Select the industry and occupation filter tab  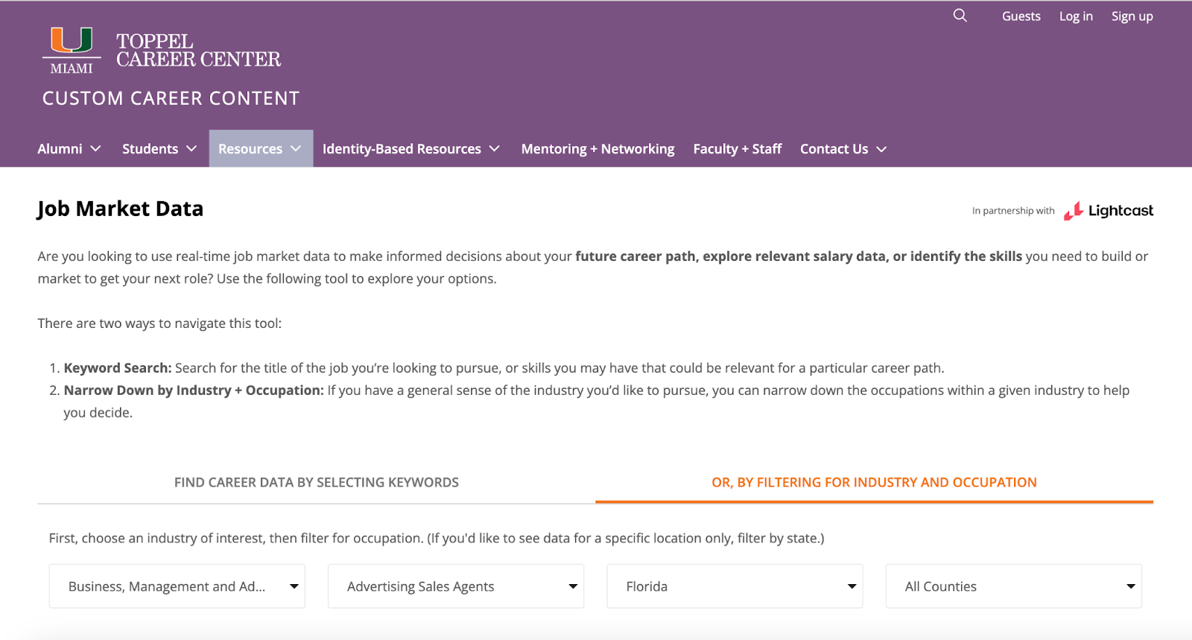[874, 483]
